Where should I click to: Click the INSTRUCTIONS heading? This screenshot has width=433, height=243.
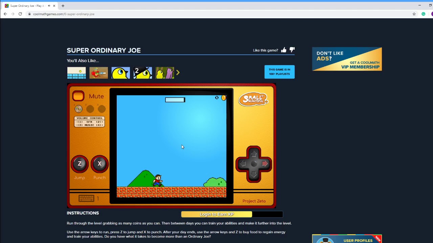pyautogui.click(x=83, y=213)
